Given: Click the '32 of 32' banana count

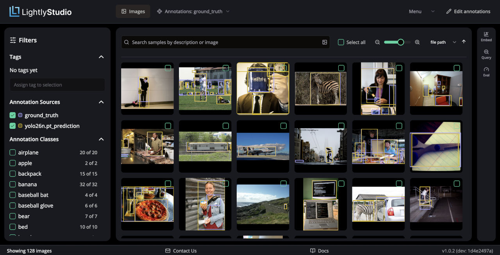Looking at the screenshot, I should pyautogui.click(x=88, y=184).
